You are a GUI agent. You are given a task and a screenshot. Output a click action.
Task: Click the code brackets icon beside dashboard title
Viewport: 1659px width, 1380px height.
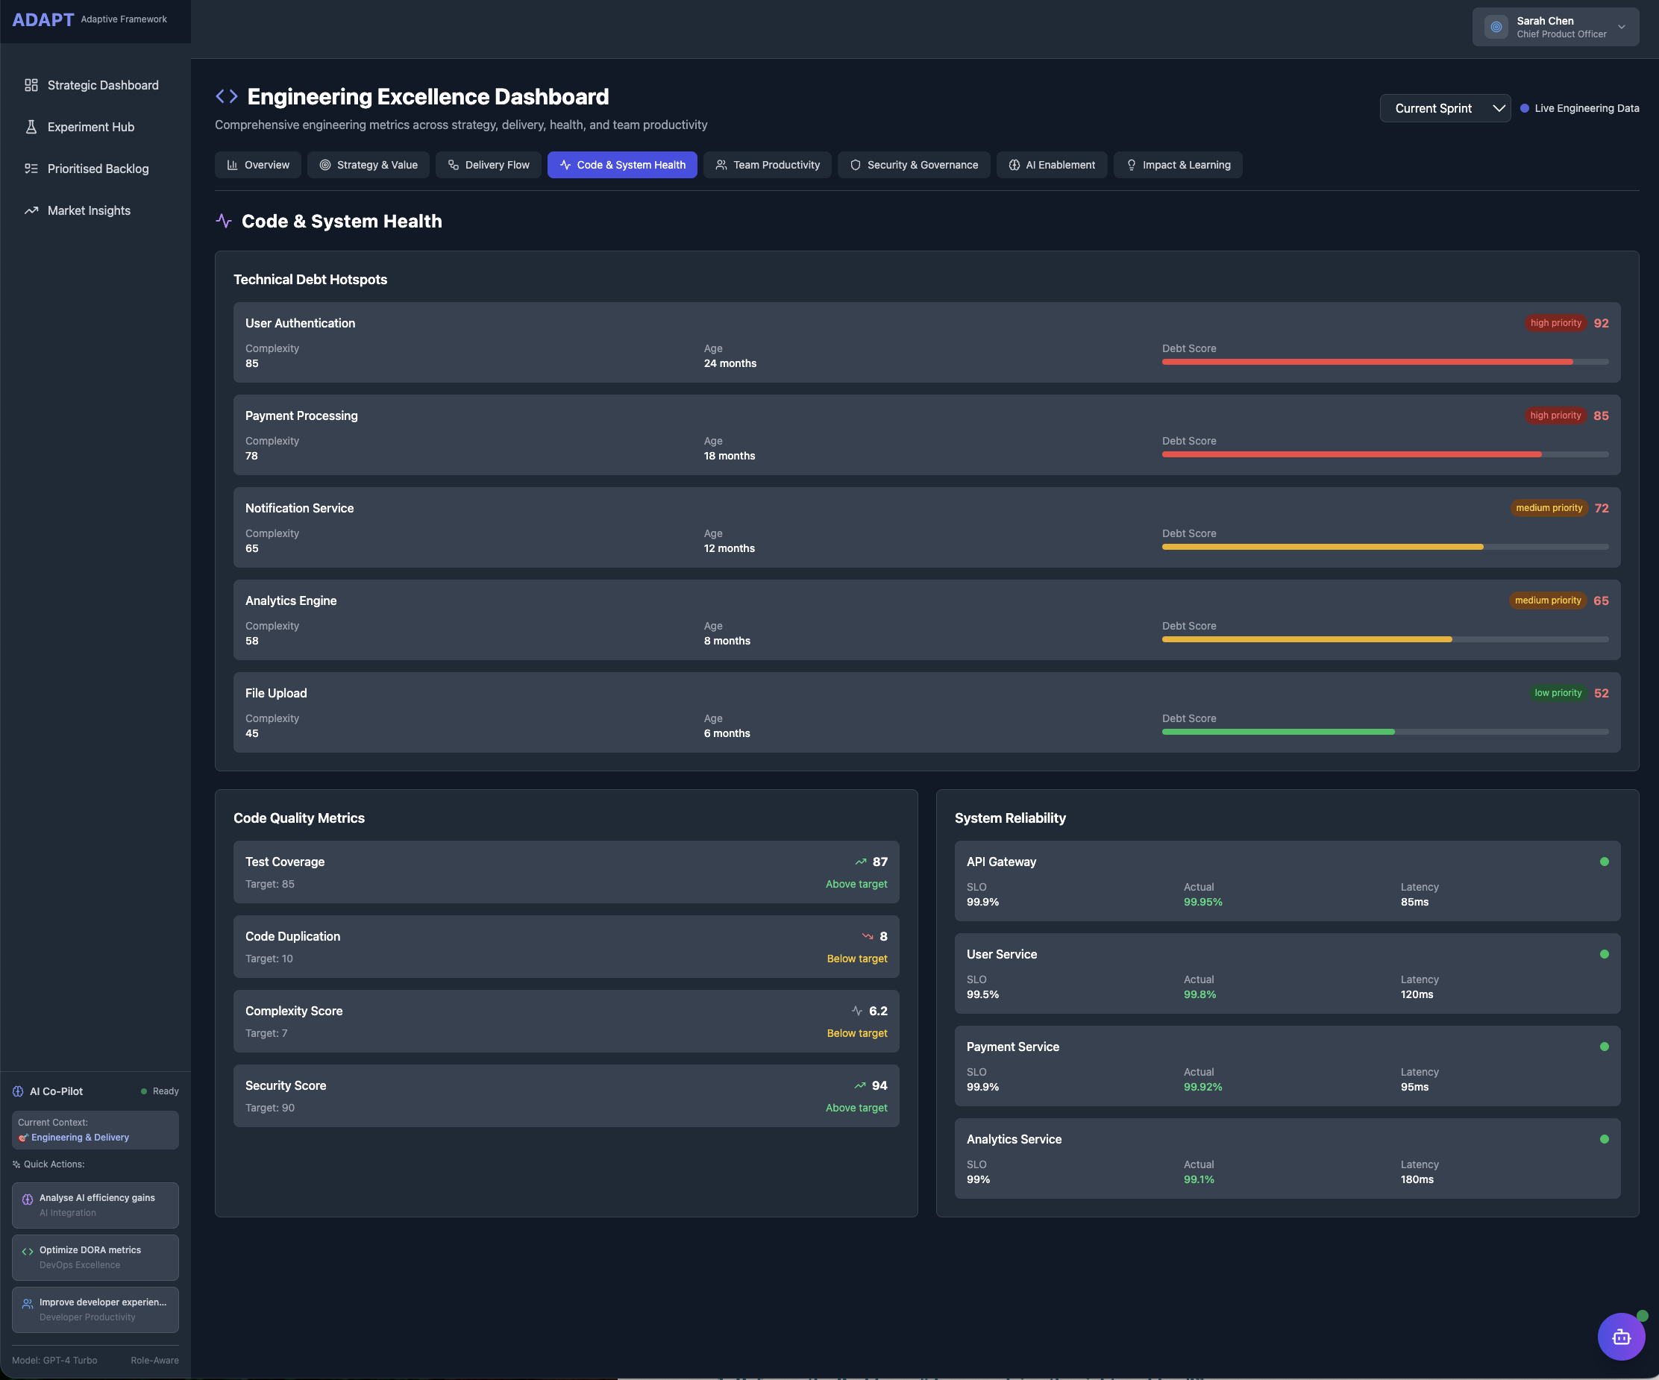[x=227, y=96]
